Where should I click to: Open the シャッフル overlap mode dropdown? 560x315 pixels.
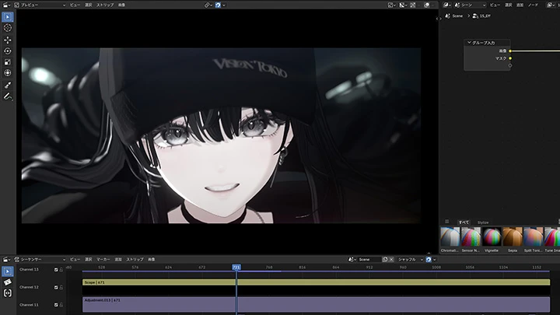point(410,259)
